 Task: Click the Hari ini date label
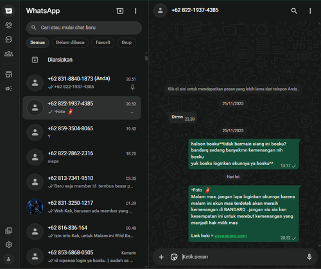click(233, 177)
